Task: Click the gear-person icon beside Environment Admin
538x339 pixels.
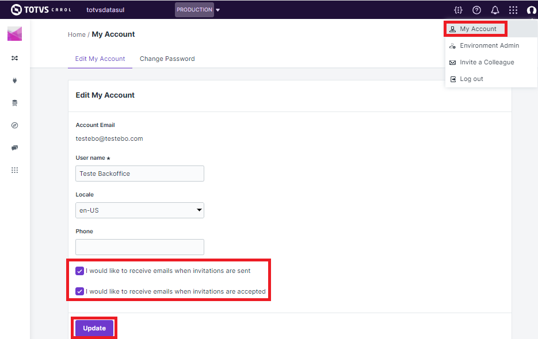Action: coord(453,45)
